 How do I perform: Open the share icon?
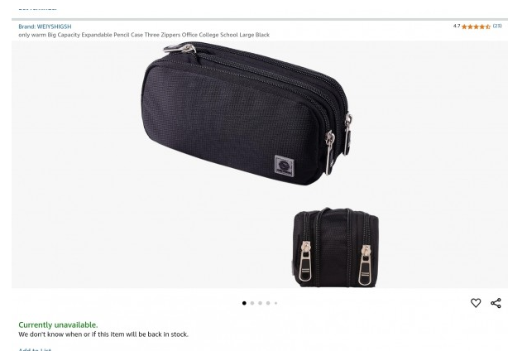click(x=496, y=303)
